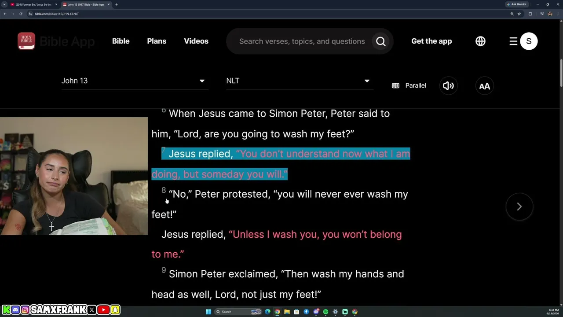Open Spotify from taskbar
The width and height of the screenshot is (563, 317).
pyautogui.click(x=325, y=312)
